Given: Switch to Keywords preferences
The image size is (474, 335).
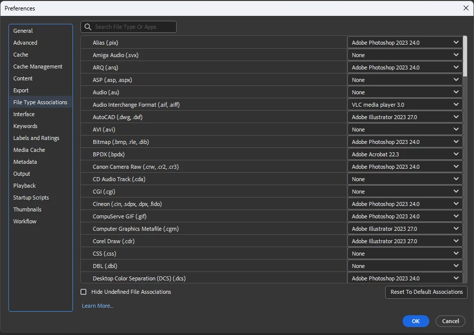Looking at the screenshot, I should (x=25, y=126).
